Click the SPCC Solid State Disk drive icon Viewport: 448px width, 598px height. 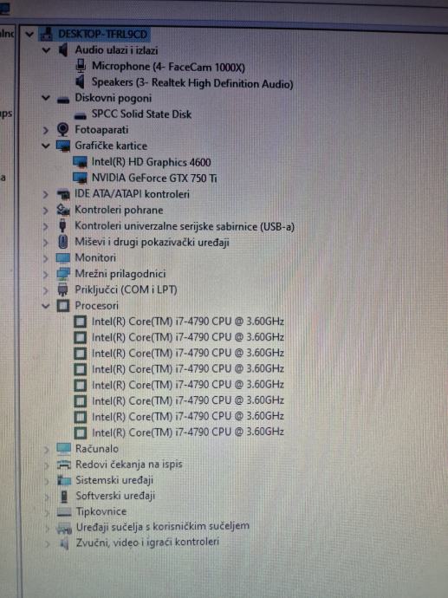pyautogui.click(x=80, y=114)
